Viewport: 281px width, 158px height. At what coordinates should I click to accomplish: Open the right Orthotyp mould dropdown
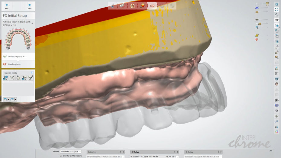point(221,157)
